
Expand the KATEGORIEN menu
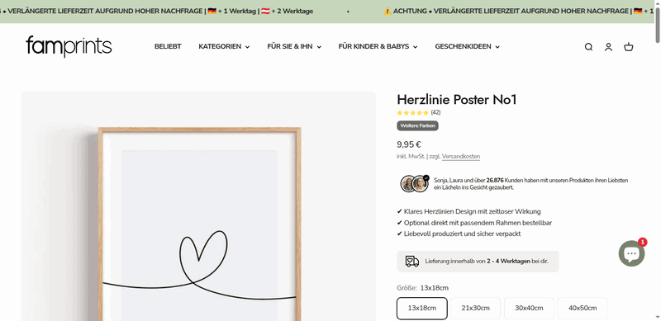[x=224, y=47]
